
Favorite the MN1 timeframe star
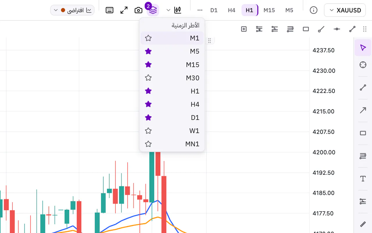point(148,144)
